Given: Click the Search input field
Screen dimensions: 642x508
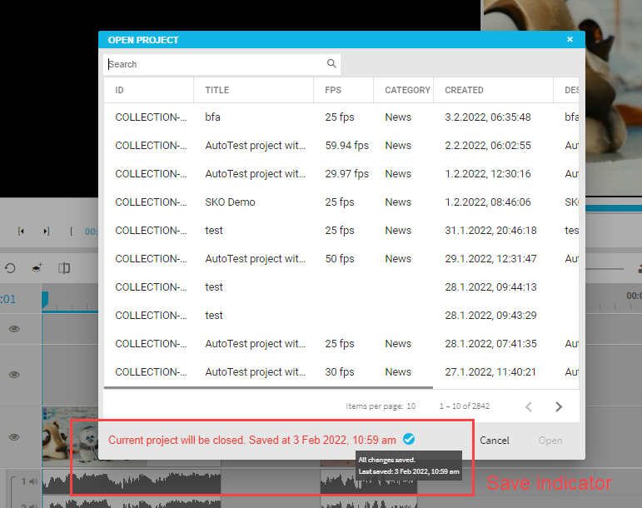Looking at the screenshot, I should [215, 64].
